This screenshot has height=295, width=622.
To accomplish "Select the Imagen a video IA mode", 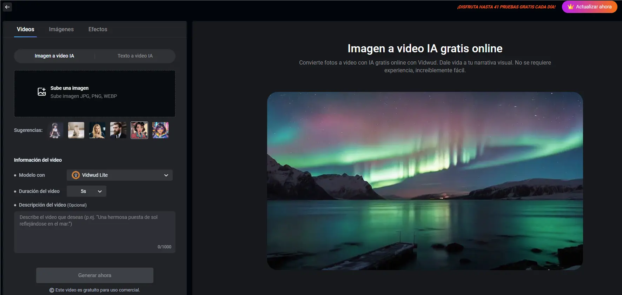I will (x=54, y=56).
